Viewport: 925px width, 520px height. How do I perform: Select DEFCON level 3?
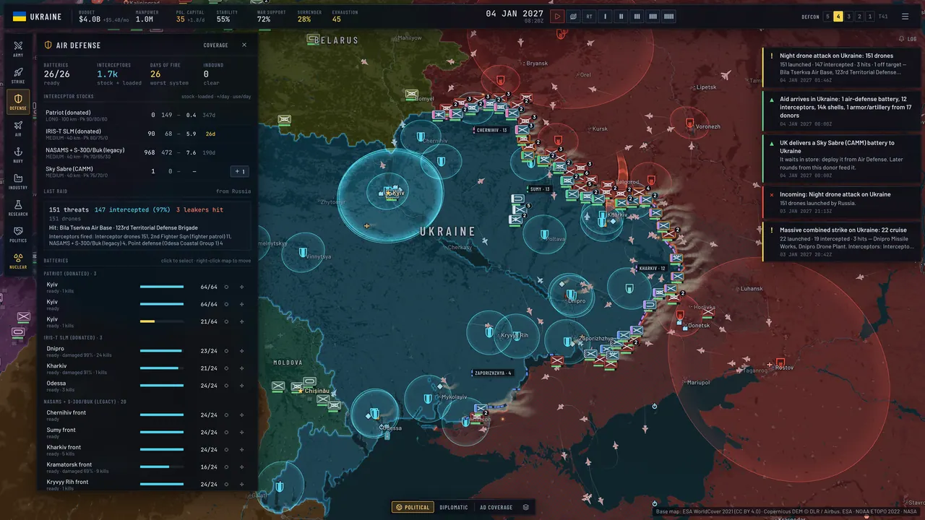(849, 17)
